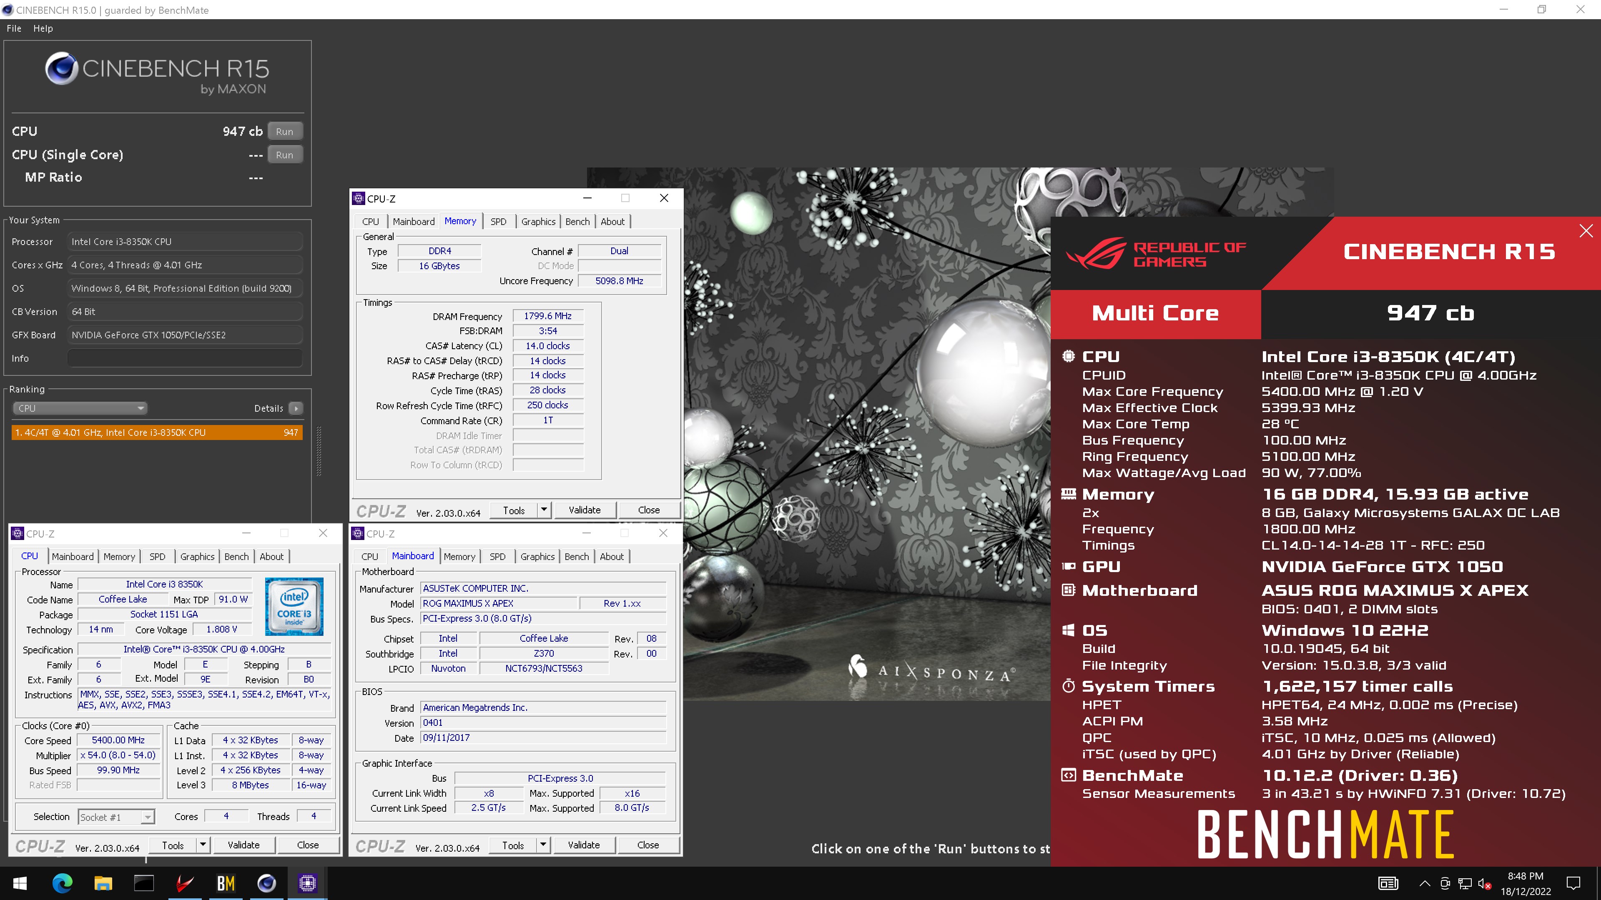Click the Republic of Gamers logo
The image size is (1601, 900).
coord(1156,253)
